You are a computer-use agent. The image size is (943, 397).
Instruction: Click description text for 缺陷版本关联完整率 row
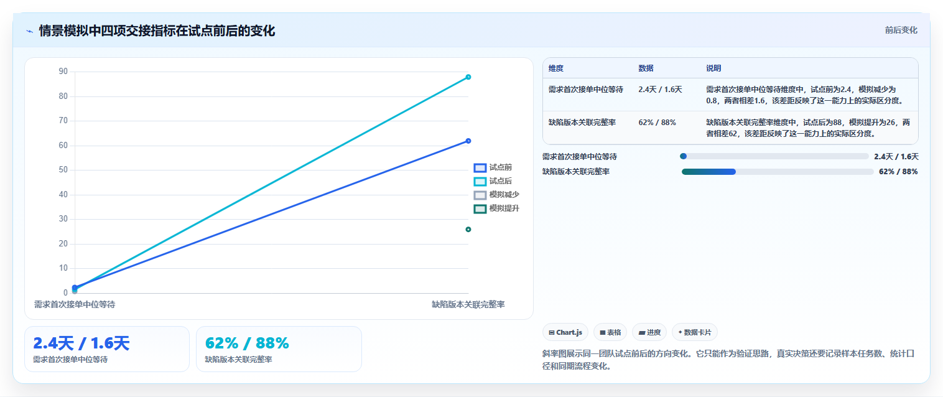808,128
